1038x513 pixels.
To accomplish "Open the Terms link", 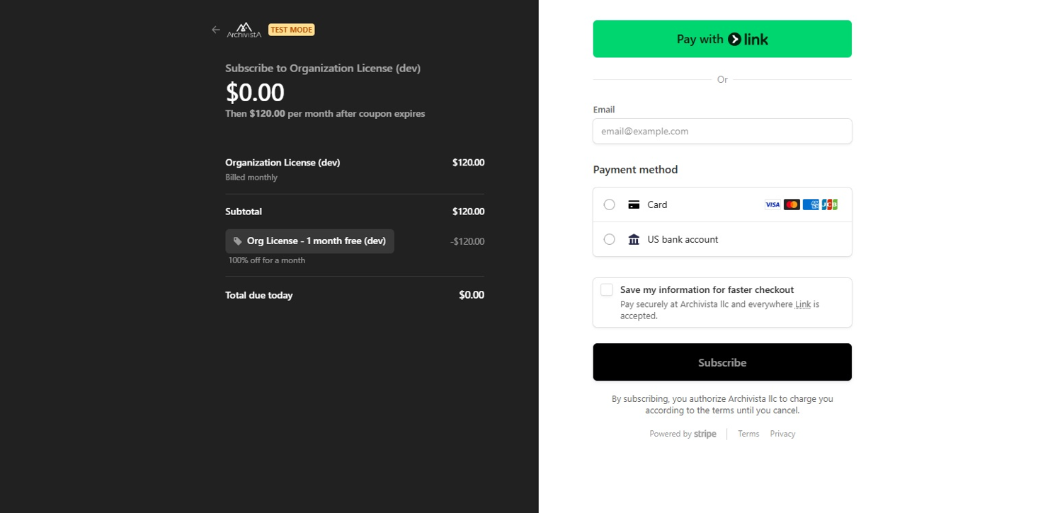I will click(x=748, y=434).
